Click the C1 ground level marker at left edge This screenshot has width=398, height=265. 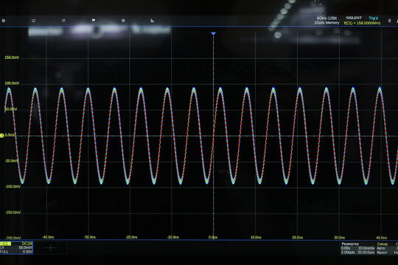[1, 135]
